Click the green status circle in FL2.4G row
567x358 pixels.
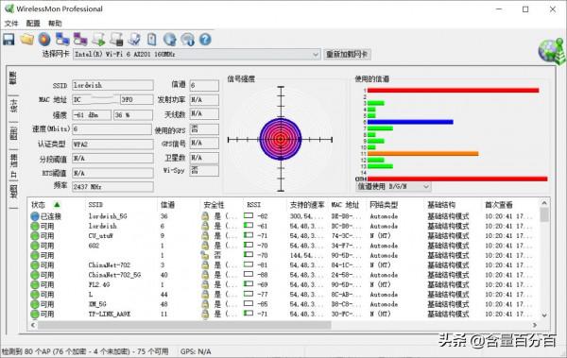click(35, 284)
